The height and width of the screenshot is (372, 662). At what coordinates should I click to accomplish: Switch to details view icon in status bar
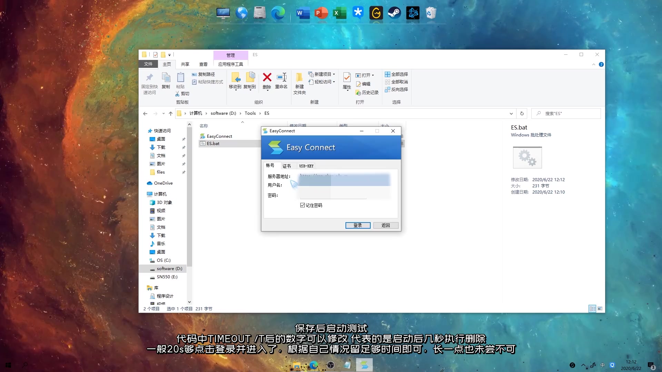click(592, 309)
